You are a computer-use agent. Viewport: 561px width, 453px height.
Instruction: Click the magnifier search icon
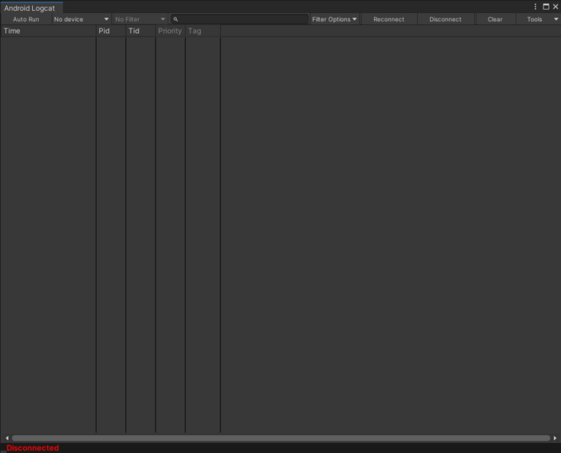176,19
